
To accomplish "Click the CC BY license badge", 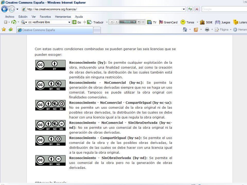I will coord(50,65).
